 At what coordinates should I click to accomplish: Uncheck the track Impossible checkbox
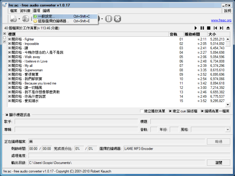(9, 43)
